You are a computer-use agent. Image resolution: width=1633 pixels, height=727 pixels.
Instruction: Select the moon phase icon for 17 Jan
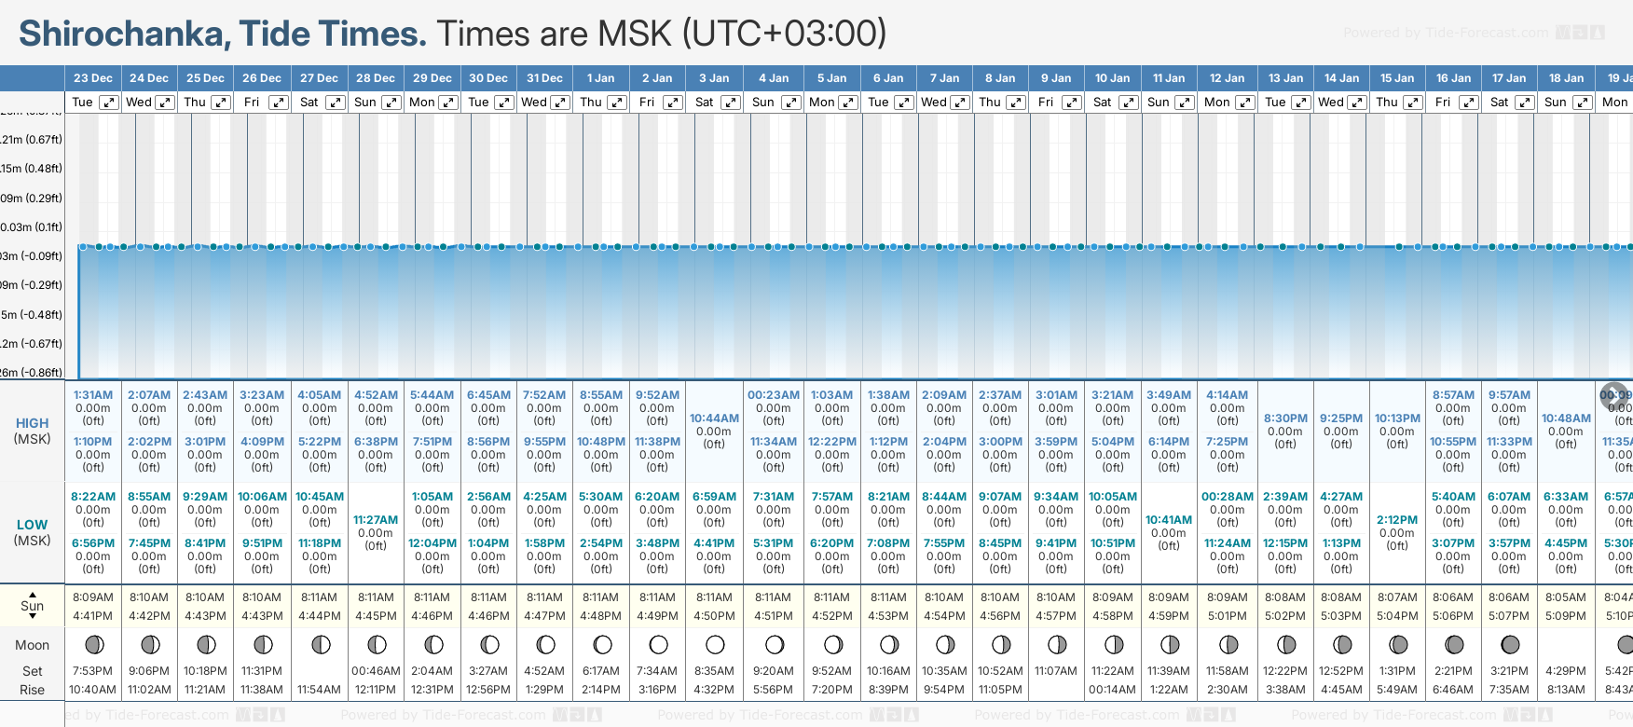1510,644
